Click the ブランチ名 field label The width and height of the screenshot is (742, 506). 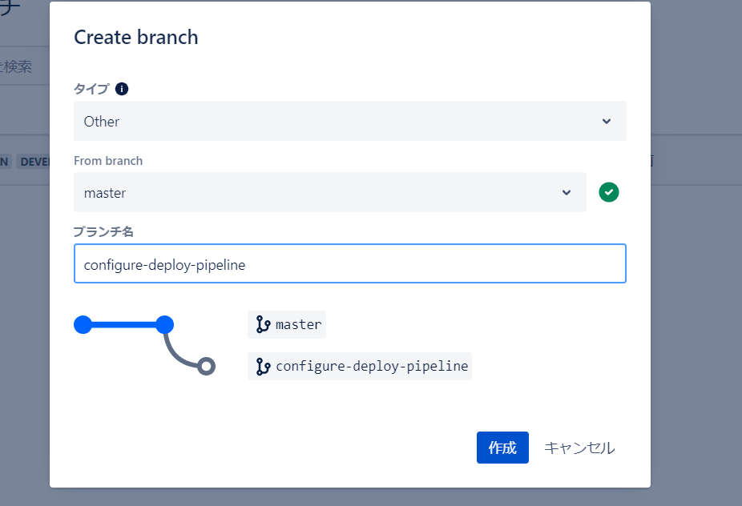coord(103,231)
